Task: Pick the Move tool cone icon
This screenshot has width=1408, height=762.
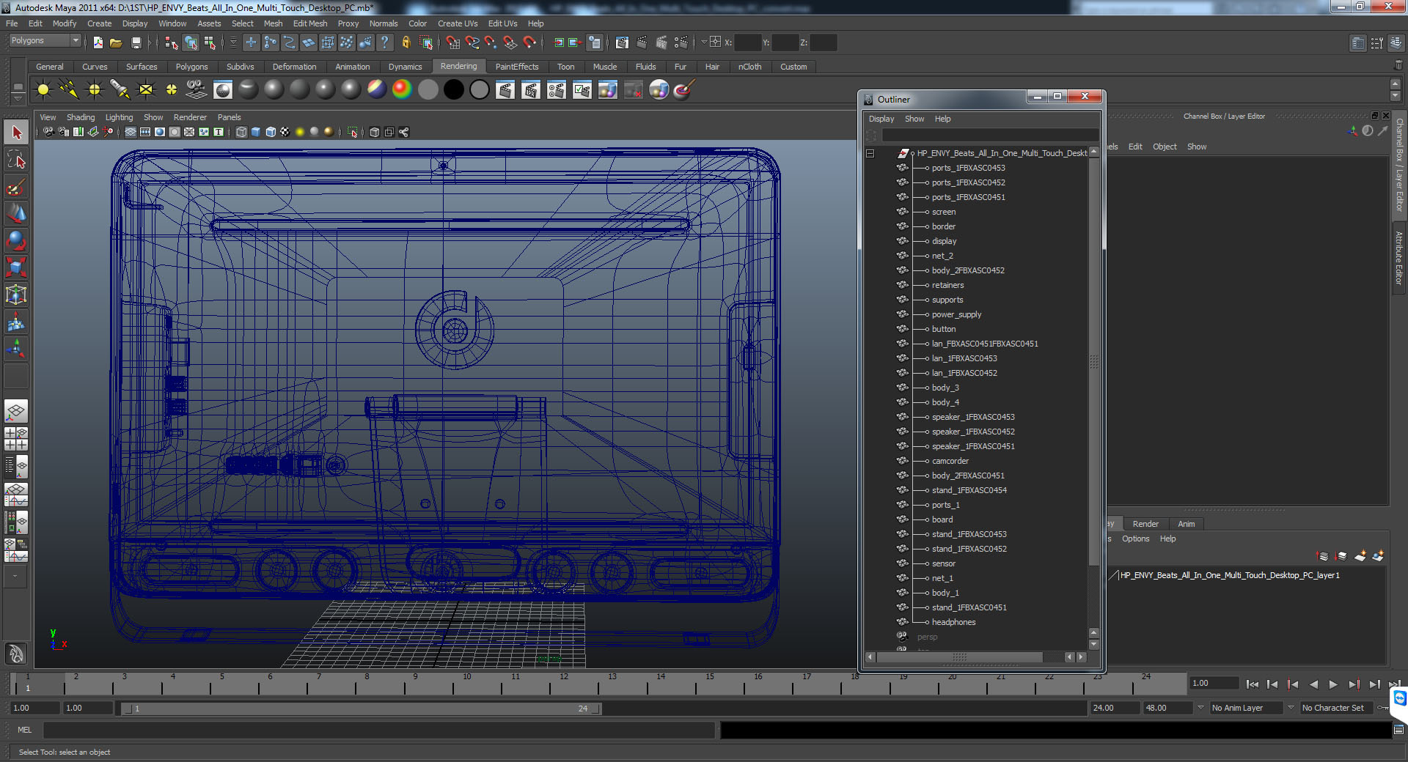Action: coord(16,213)
